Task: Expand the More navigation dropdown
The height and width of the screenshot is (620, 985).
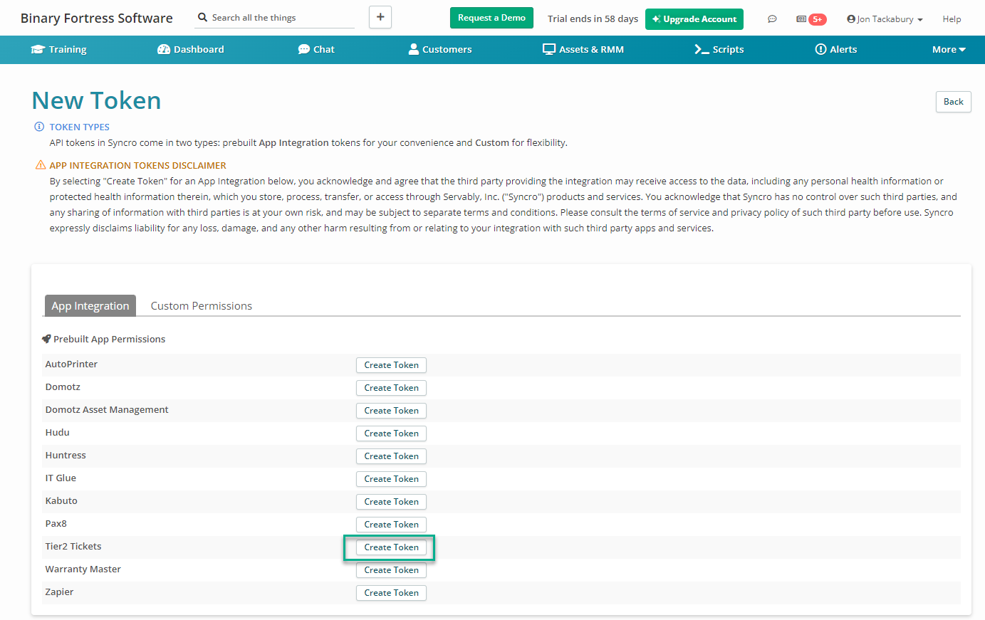Action: click(949, 49)
